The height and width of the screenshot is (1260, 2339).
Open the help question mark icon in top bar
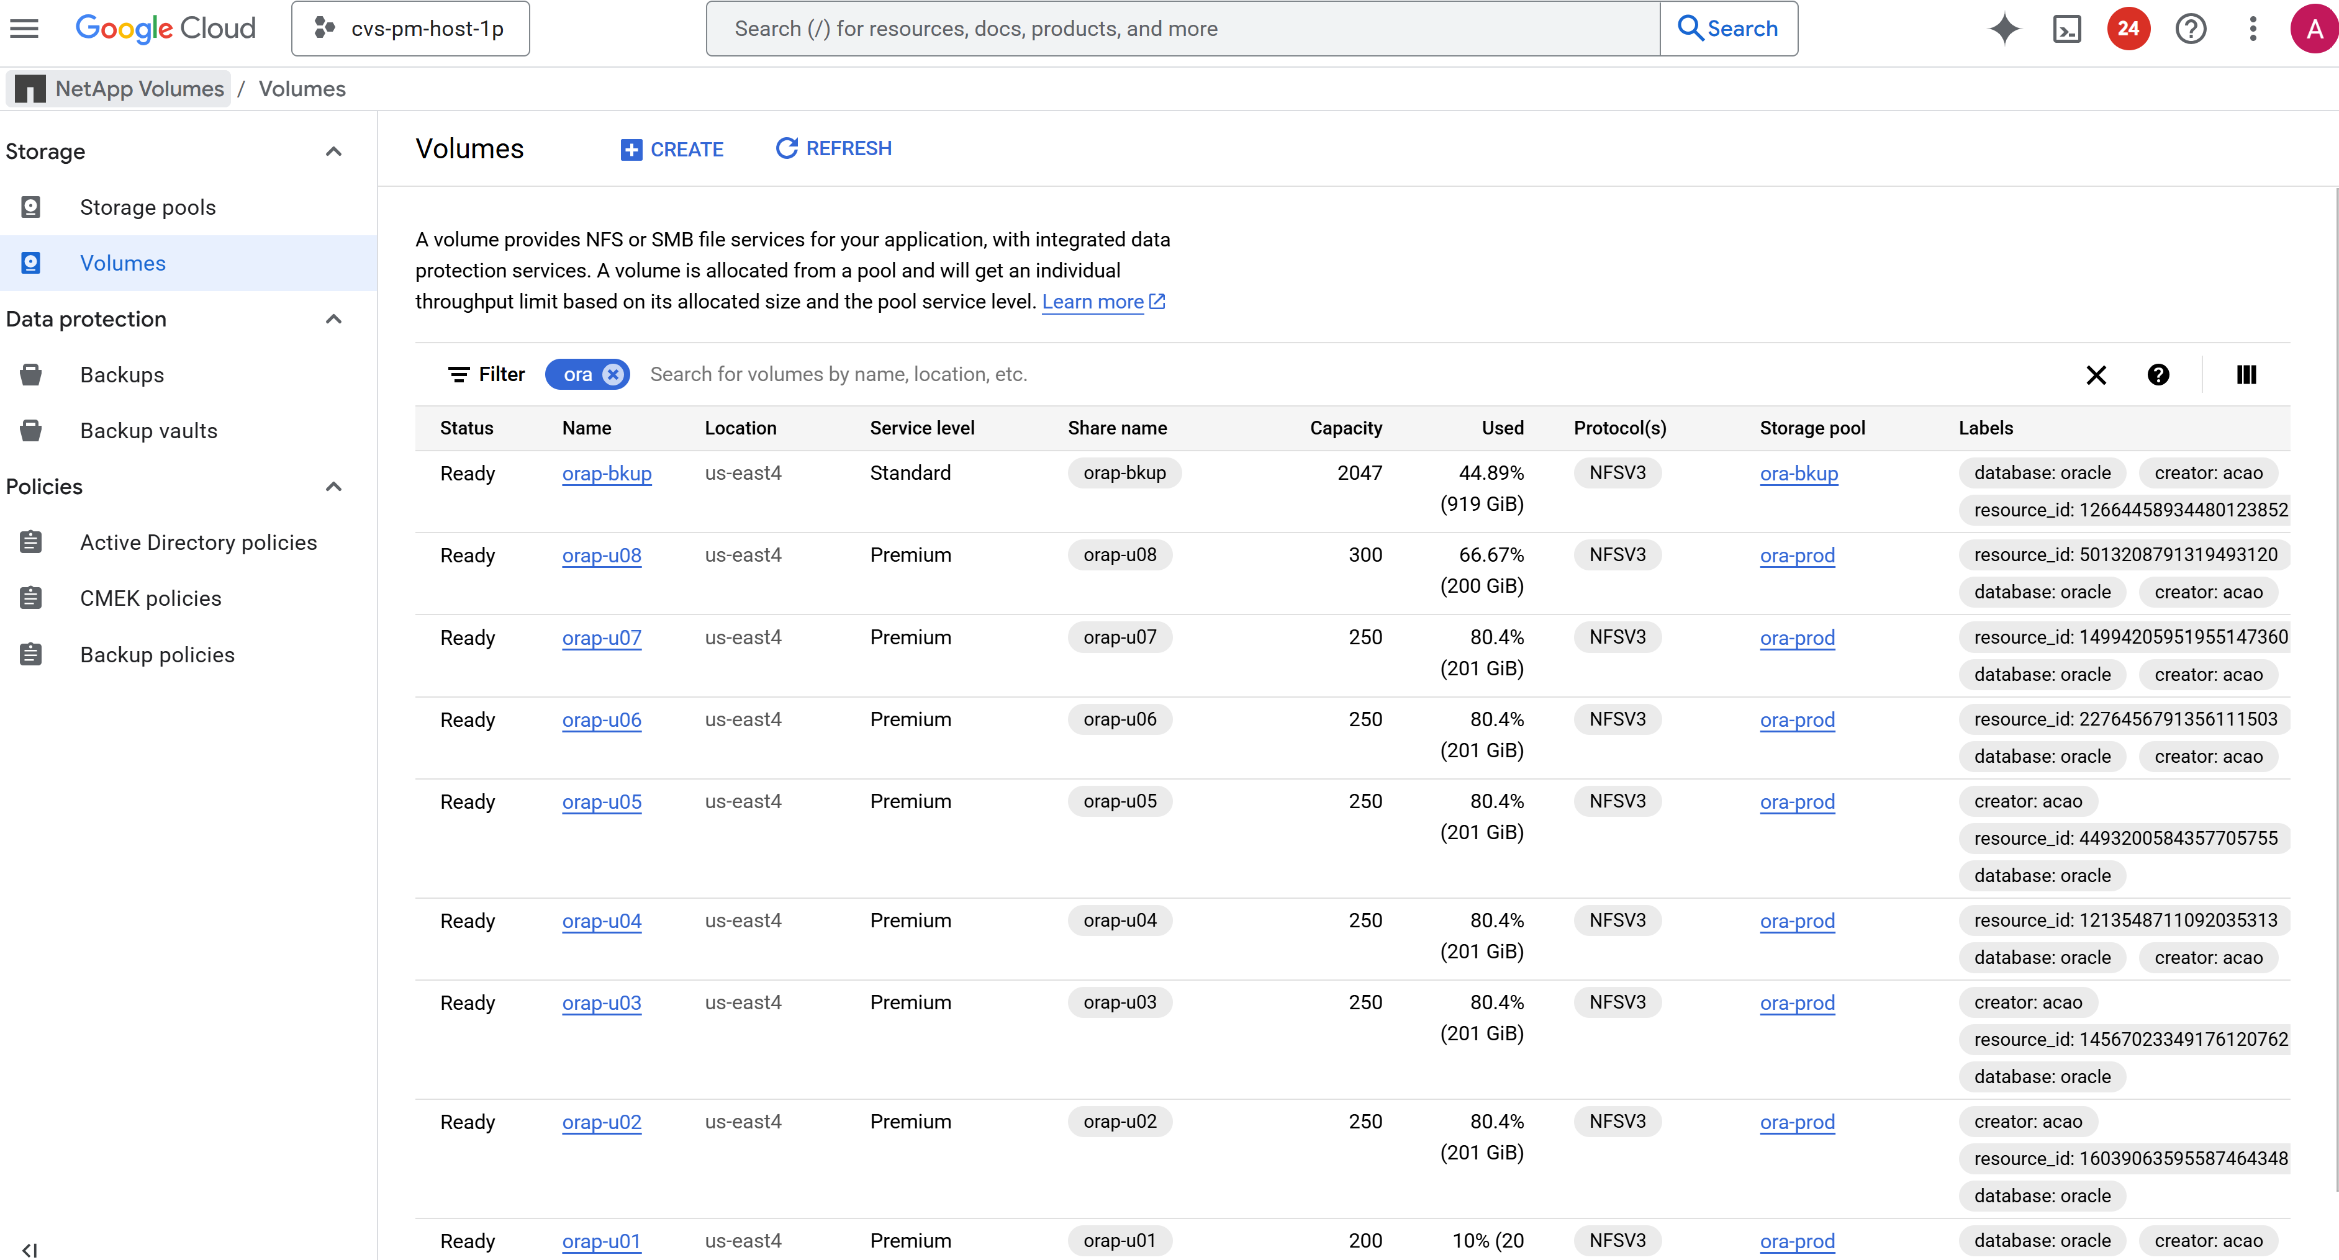[2190, 28]
